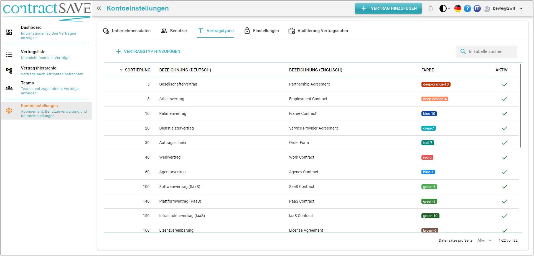Click the active checkmark for Infrastrukturvertrag (IaaS)

pos(505,216)
